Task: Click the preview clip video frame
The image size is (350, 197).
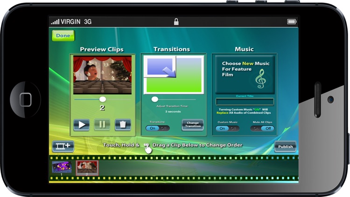Action: click(x=103, y=75)
